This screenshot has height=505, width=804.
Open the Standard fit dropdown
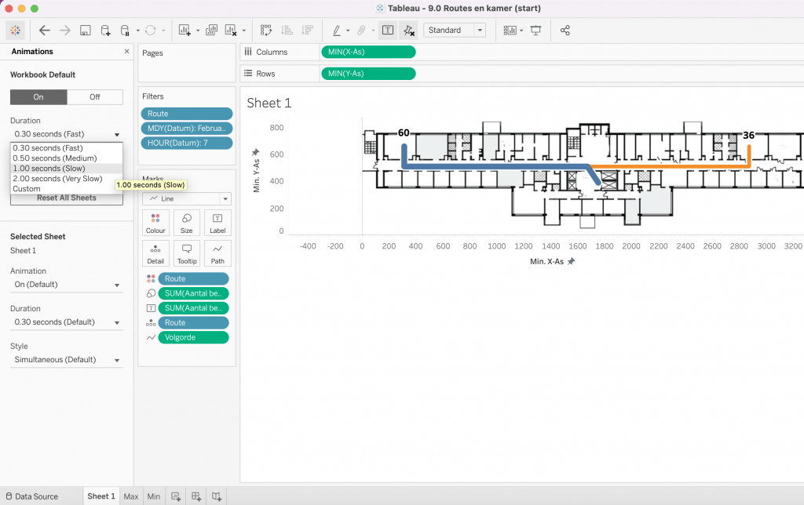(x=455, y=31)
